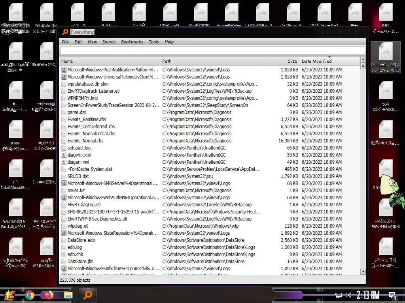Open notification center icon on taskbar
This screenshot has height=303, width=405.
click(x=393, y=295)
